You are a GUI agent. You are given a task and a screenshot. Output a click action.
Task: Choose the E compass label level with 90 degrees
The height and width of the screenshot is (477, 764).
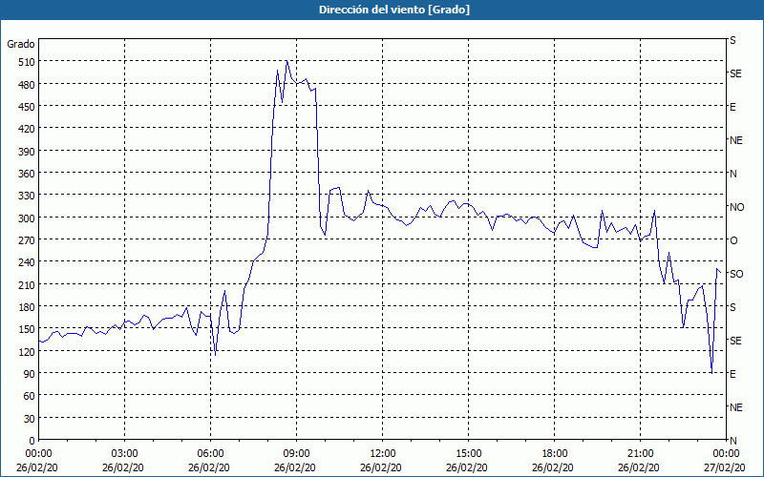tap(732, 374)
